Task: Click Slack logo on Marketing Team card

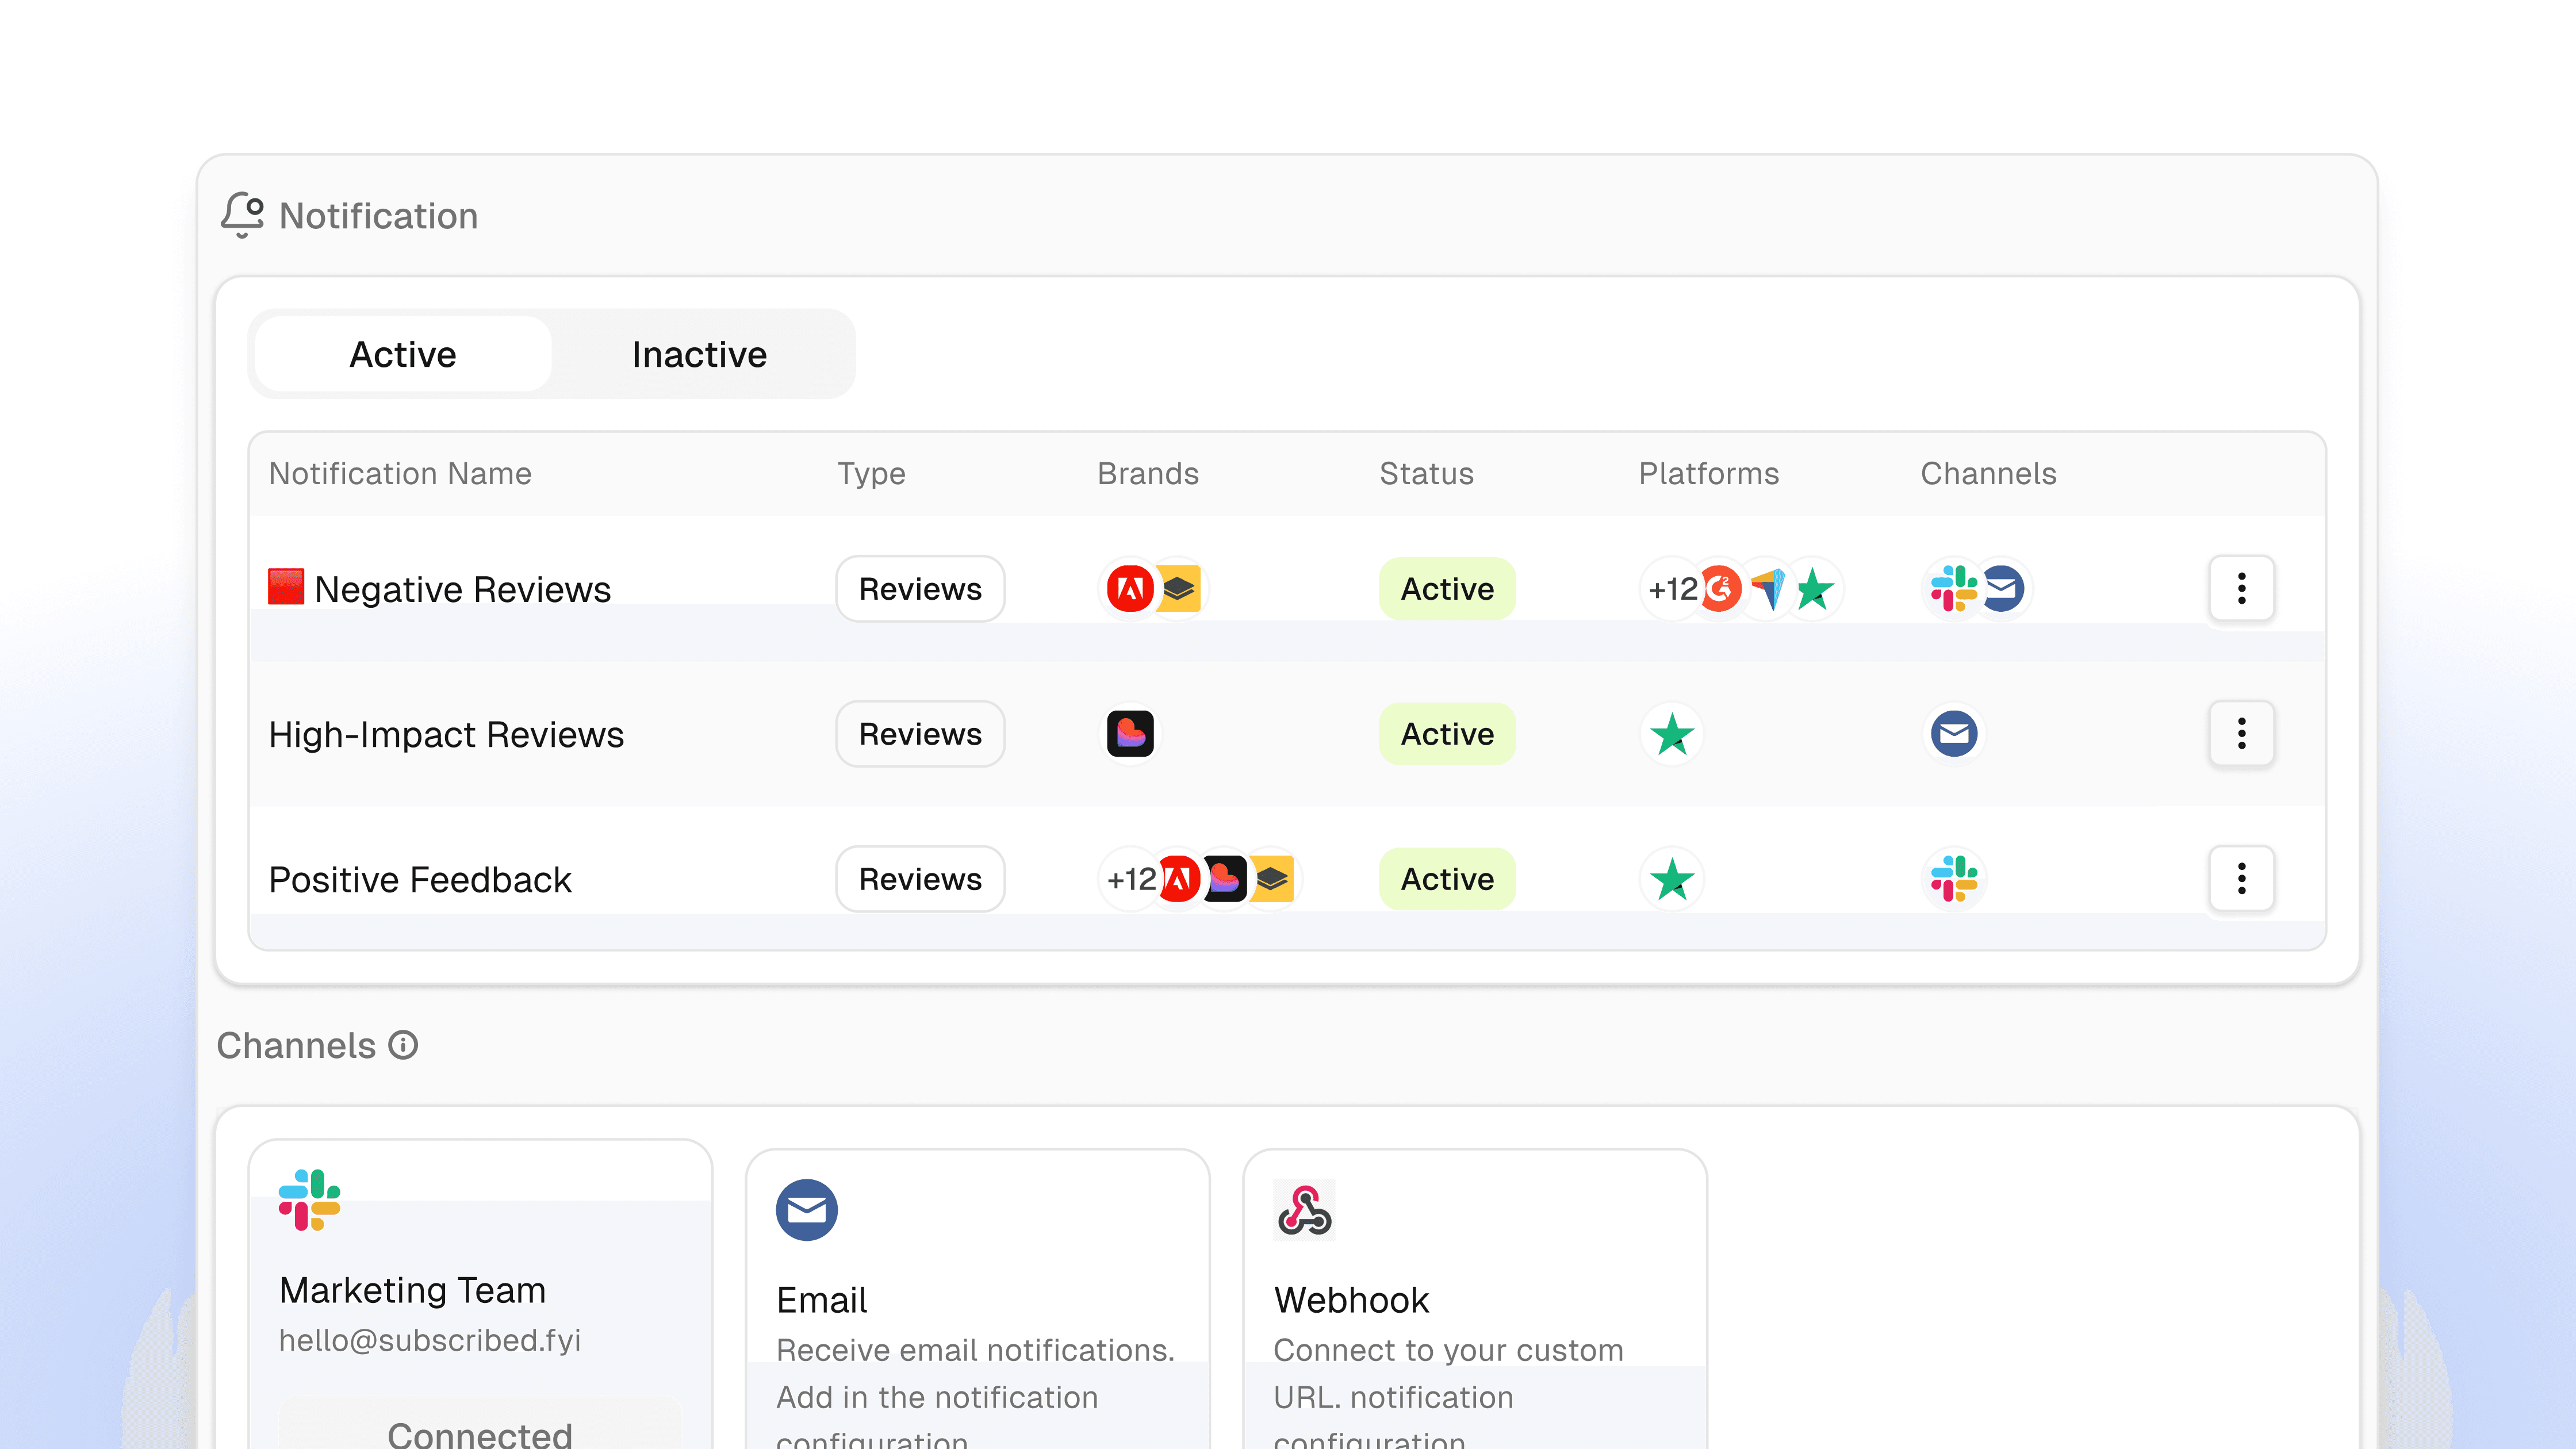Action: pyautogui.click(x=309, y=1199)
